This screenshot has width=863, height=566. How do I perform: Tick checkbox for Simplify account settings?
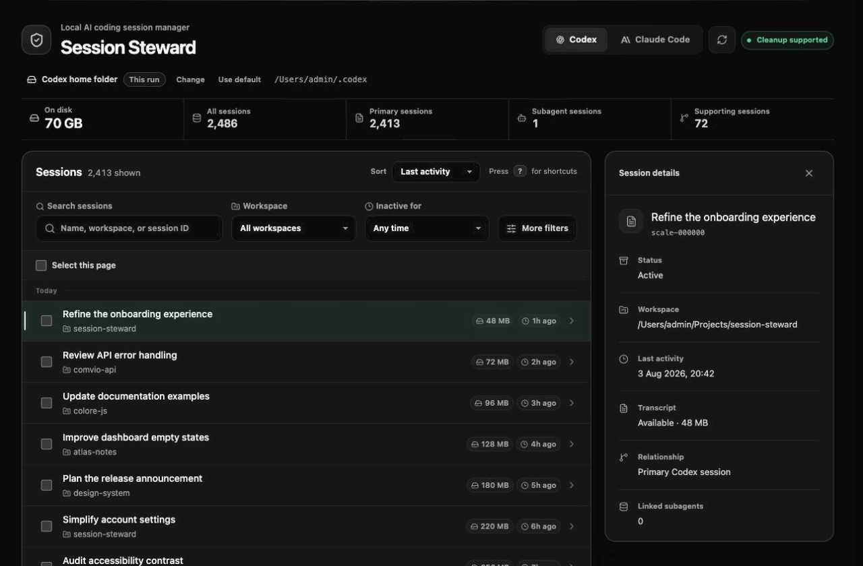coord(47,526)
